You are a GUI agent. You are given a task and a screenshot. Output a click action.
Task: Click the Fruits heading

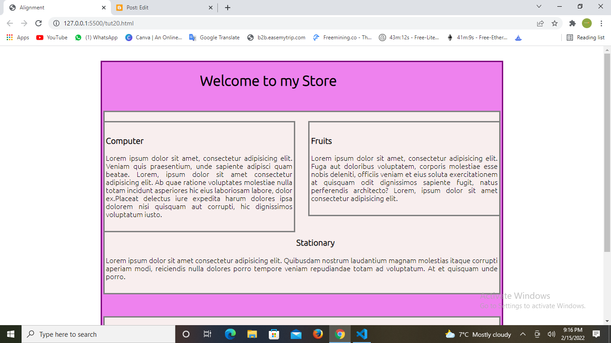pyautogui.click(x=322, y=141)
